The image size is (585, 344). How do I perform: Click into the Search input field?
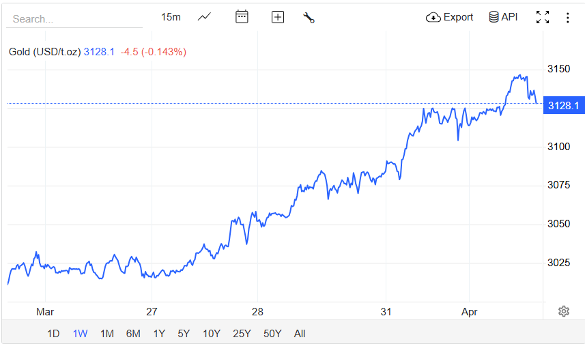[74, 19]
